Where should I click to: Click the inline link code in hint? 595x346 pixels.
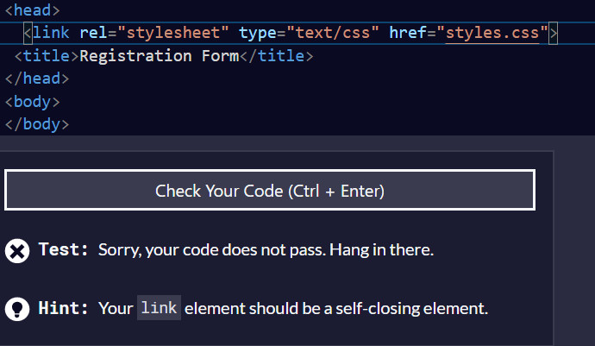159,308
